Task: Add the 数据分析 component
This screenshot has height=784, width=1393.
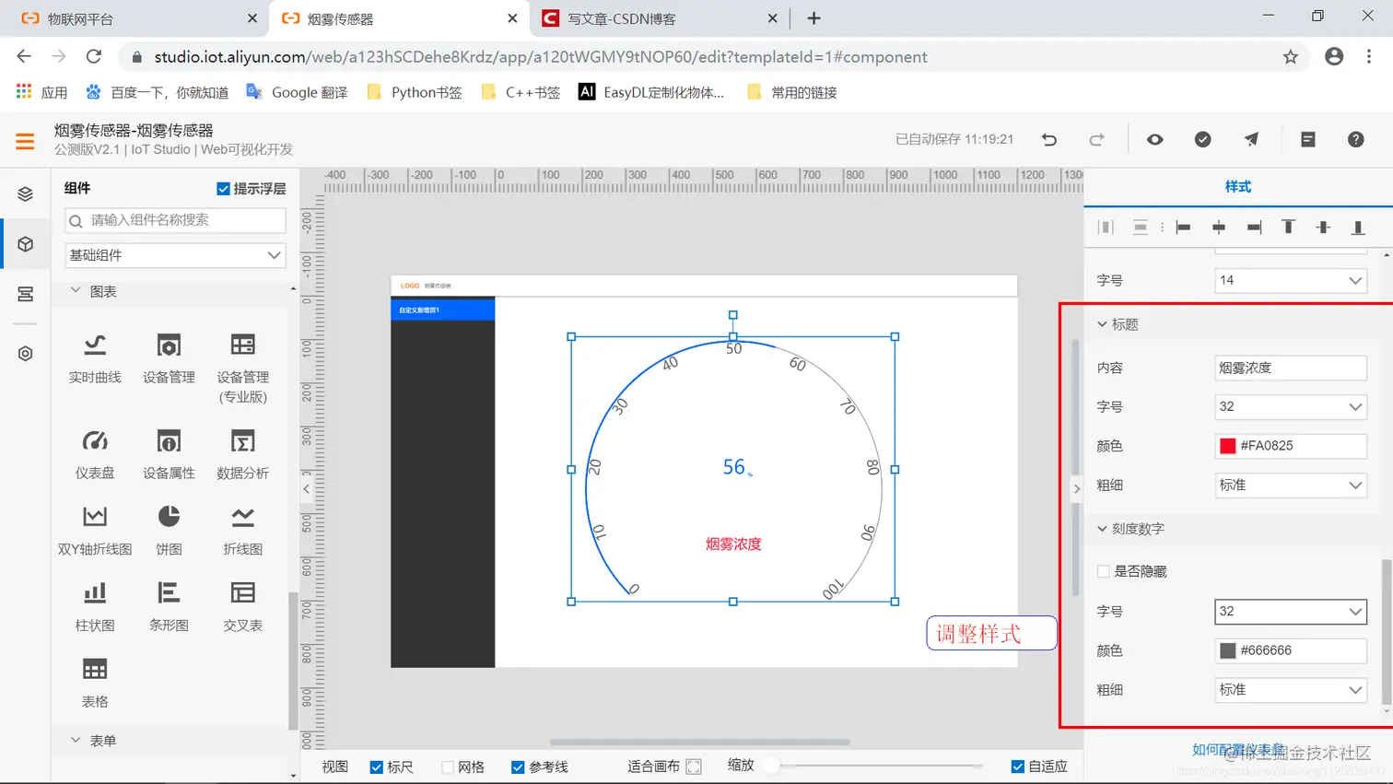Action: point(243,454)
